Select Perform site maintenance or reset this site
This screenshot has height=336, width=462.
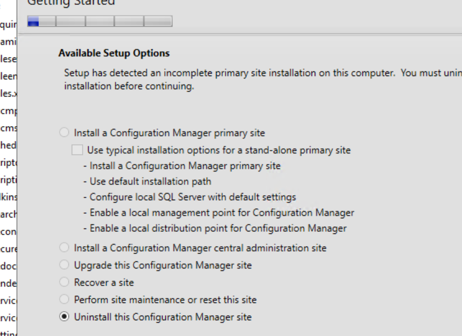coord(65,300)
